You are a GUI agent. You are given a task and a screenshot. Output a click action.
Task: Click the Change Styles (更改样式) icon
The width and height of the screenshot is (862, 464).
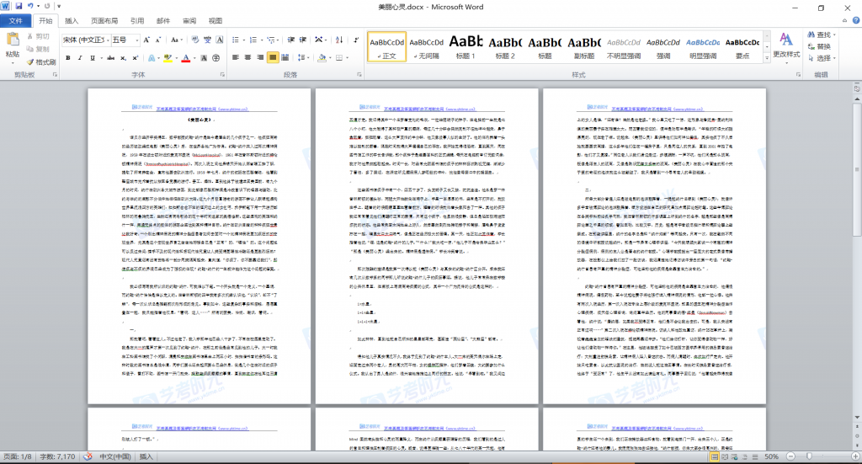[x=786, y=45]
